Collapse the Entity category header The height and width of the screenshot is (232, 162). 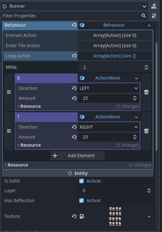78,173
